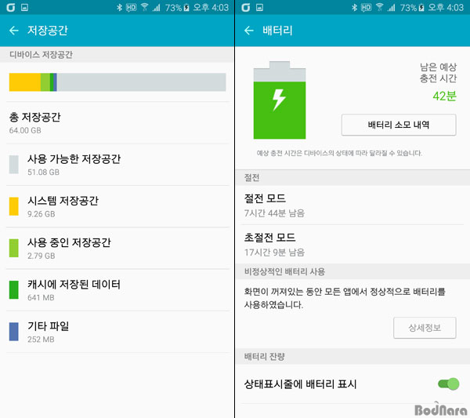Tap the 상세정보 button
Viewport: 470px width, 418px height.
click(425, 328)
